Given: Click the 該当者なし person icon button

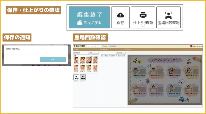Looking at the screenshot, I should [76, 77].
